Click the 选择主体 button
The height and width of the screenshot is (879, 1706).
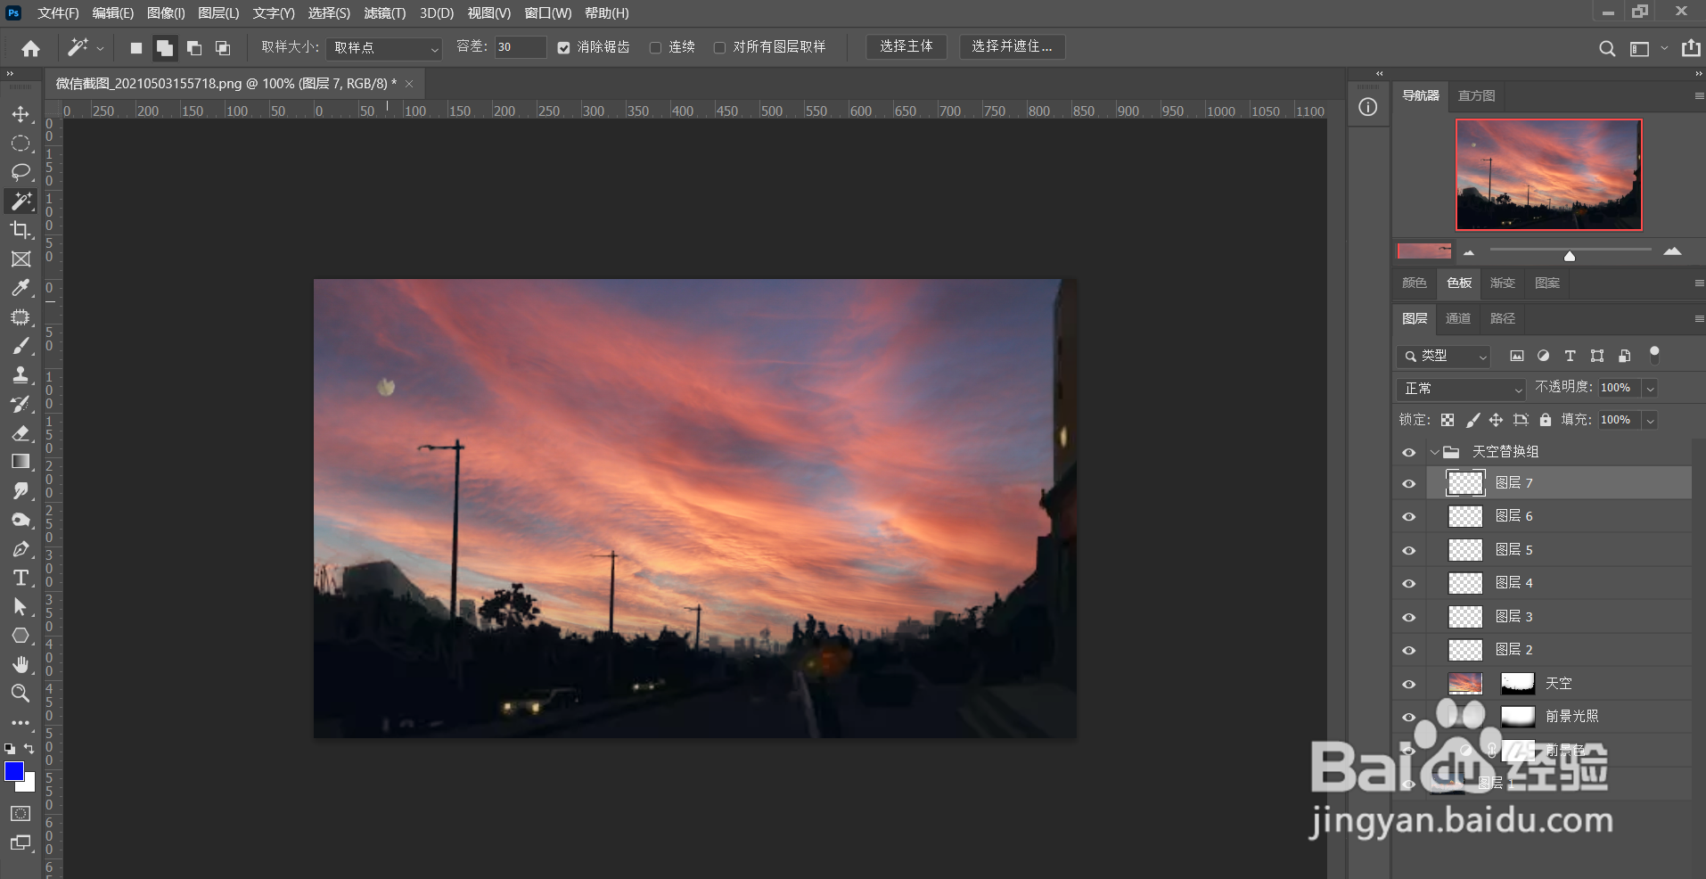(x=906, y=46)
